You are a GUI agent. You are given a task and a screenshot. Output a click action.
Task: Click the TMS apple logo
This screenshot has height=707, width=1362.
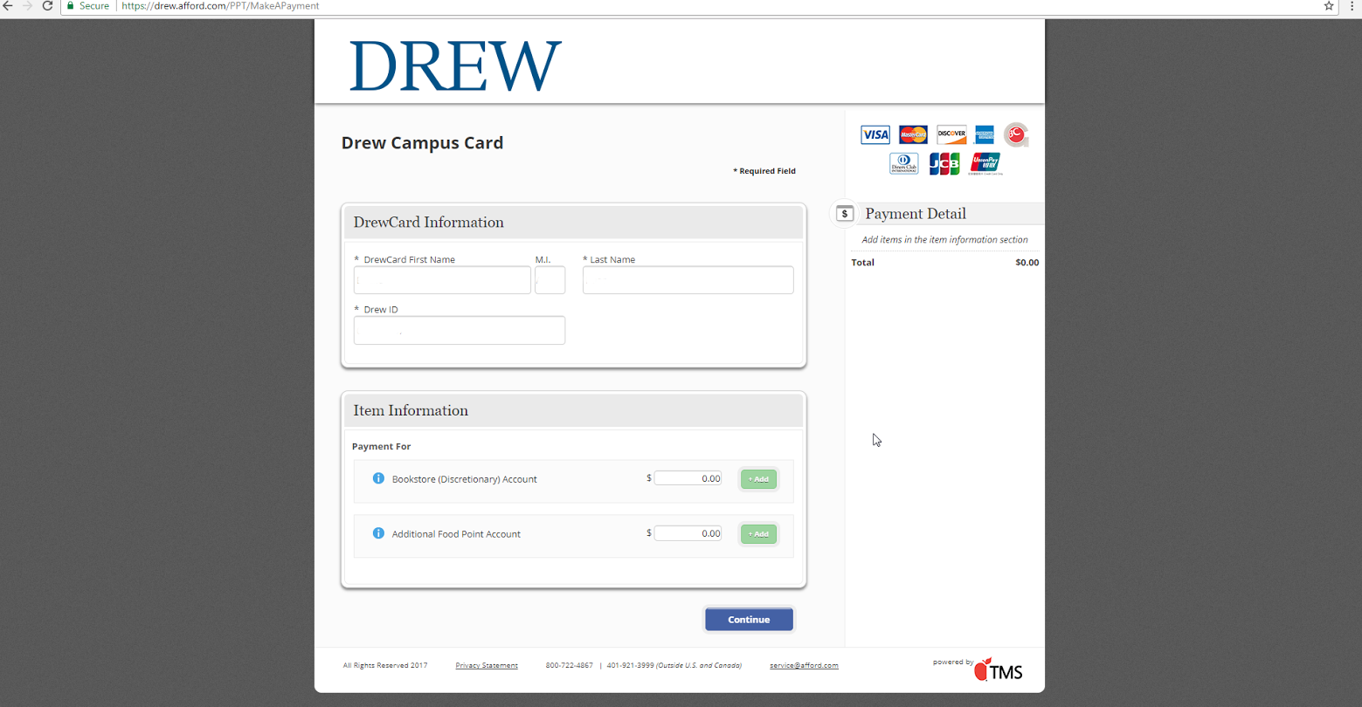point(999,669)
